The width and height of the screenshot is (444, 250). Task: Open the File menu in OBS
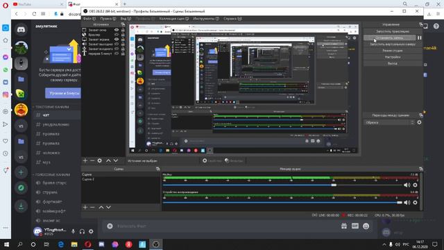89,19
